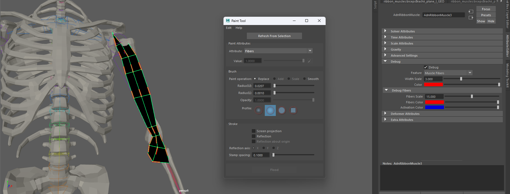Click the Maya logo in Paint Tool titlebar

tap(228, 21)
